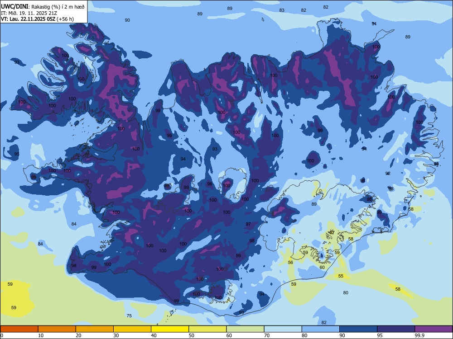Click the map value '97' in central Iceland
The height and width of the screenshot is (339, 453).
point(248,224)
